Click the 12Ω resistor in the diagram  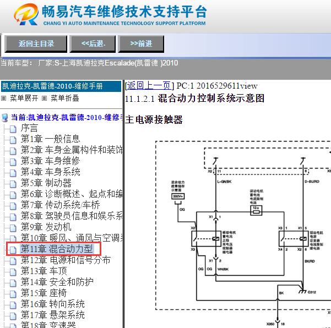(256, 210)
